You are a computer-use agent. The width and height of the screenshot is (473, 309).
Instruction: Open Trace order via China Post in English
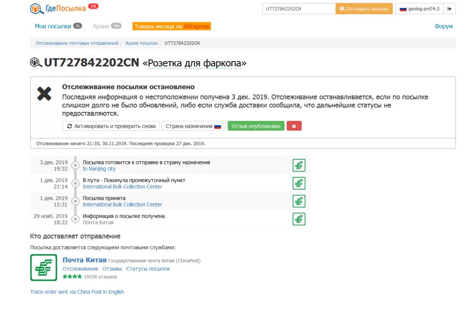(x=77, y=292)
